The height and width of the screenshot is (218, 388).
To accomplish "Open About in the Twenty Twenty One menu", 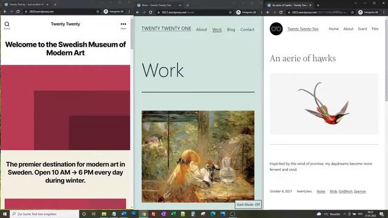I will coord(201,30).
